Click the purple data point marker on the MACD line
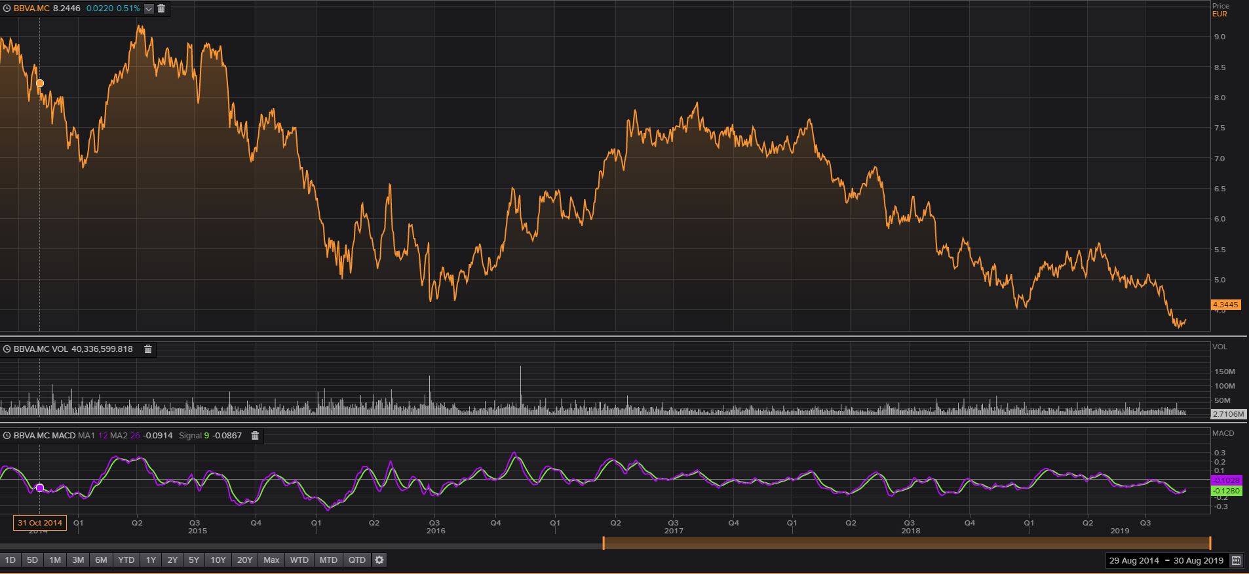 [x=40, y=488]
